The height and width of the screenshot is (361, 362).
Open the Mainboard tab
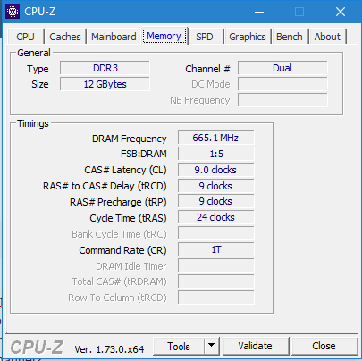pyautogui.click(x=114, y=37)
